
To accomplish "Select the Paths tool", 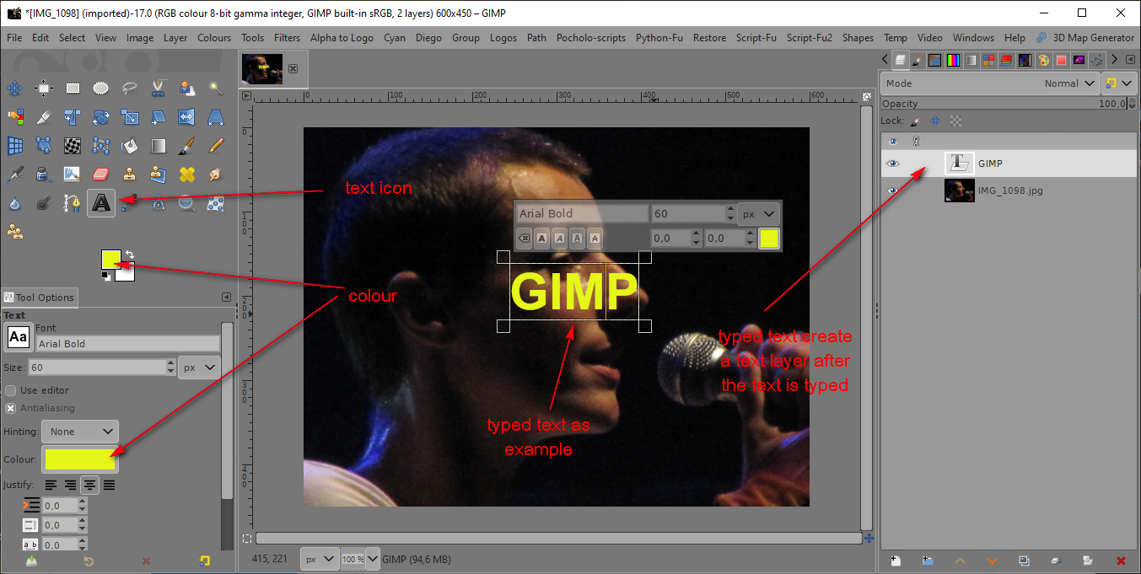I will (x=73, y=203).
